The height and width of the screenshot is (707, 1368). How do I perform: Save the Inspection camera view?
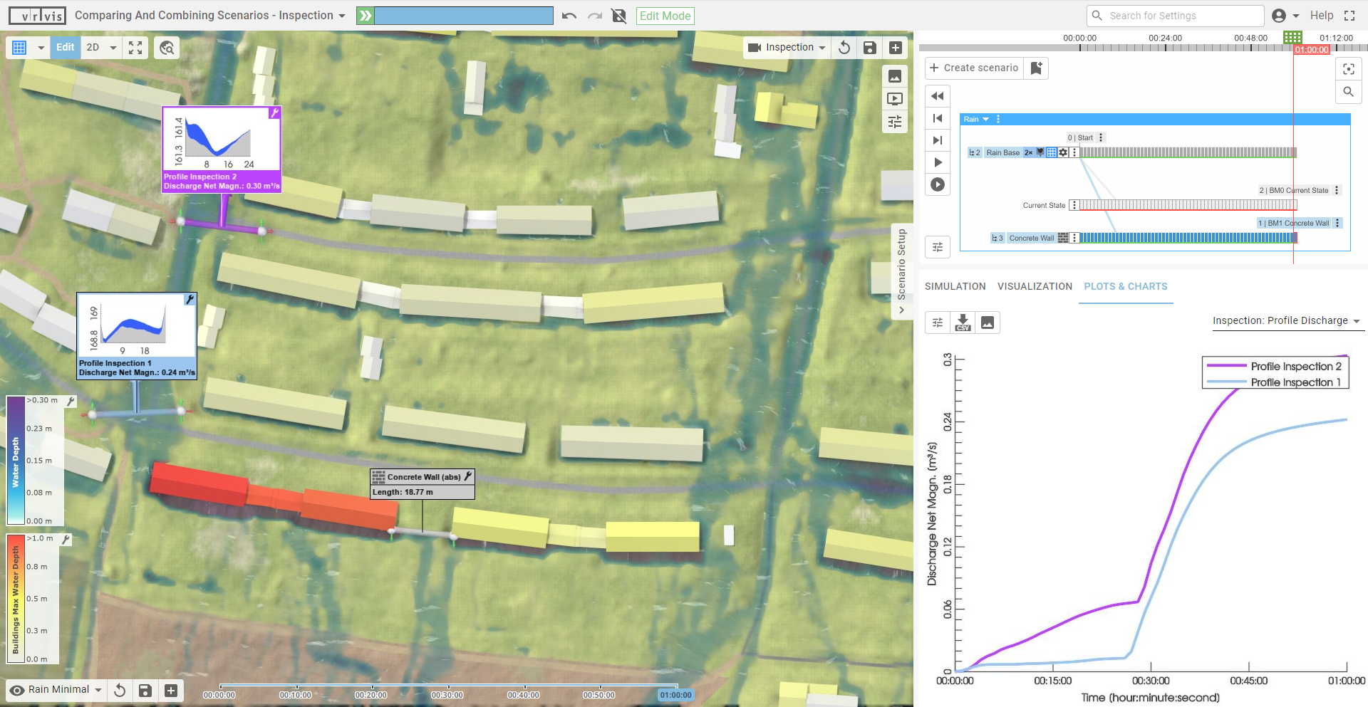tap(869, 48)
